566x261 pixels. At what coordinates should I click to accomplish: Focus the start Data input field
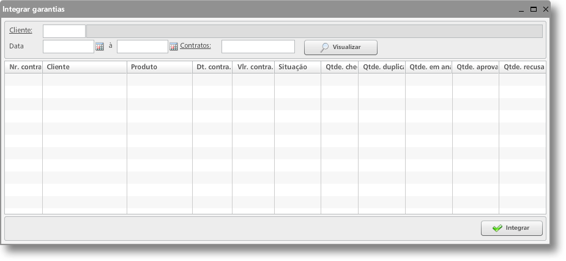(69, 47)
